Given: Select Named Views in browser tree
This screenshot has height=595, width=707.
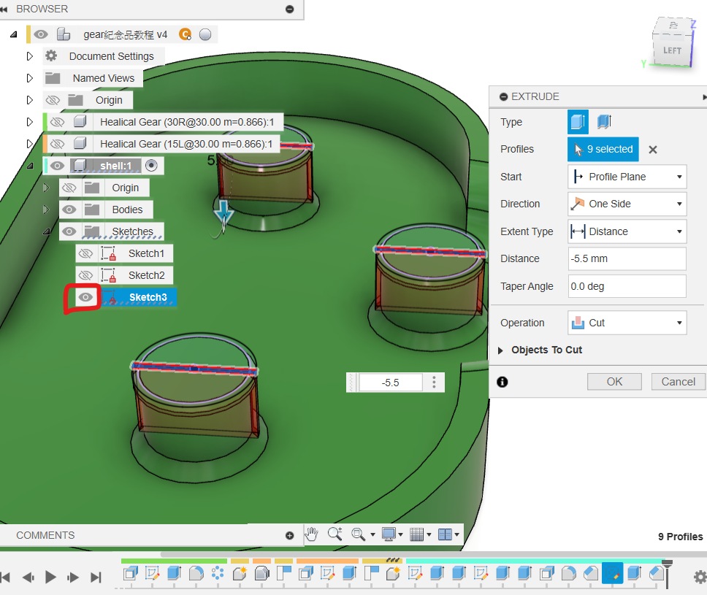Looking at the screenshot, I should coord(103,78).
